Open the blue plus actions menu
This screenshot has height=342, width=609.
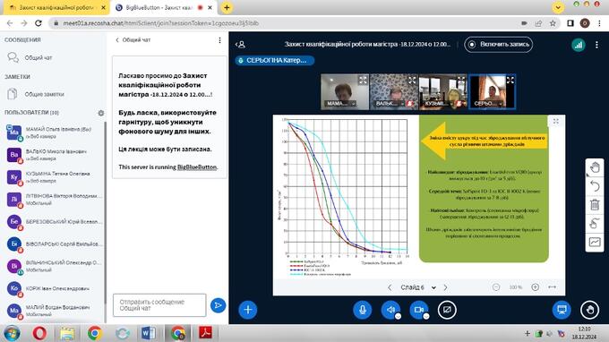tap(248, 310)
